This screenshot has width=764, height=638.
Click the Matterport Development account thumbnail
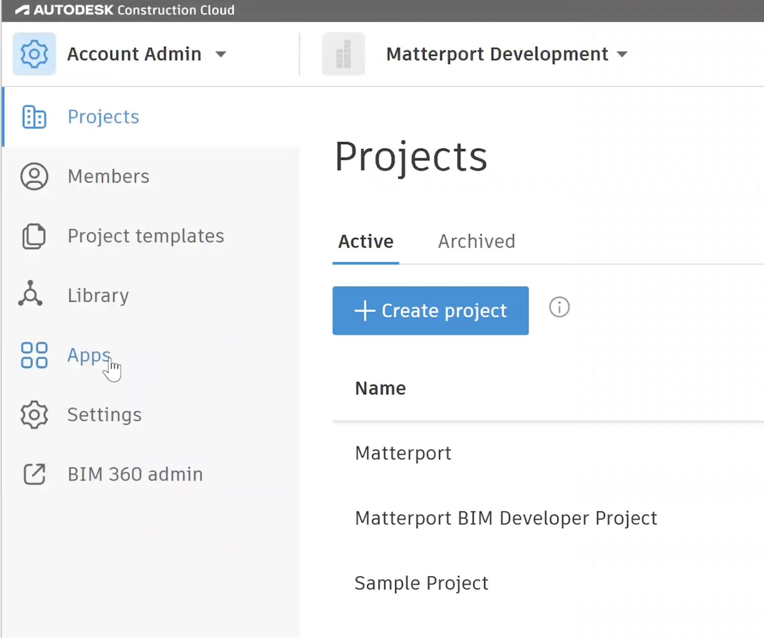click(x=343, y=54)
